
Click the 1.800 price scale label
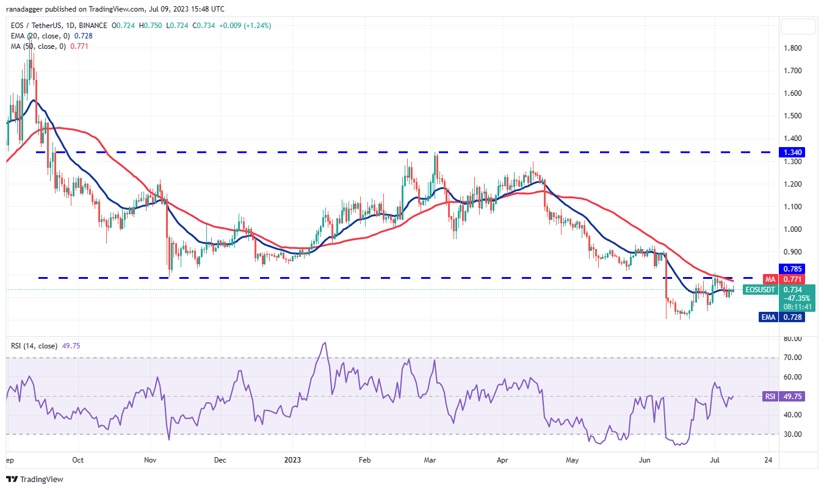pos(793,48)
